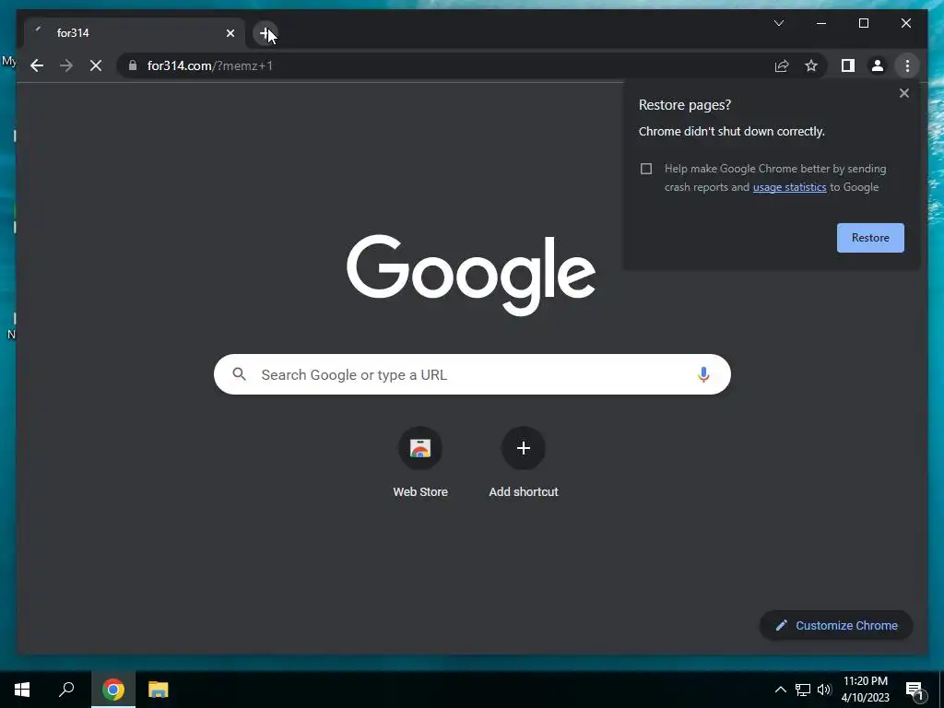Open the Chrome profile menu
The image size is (944, 708).
(878, 65)
